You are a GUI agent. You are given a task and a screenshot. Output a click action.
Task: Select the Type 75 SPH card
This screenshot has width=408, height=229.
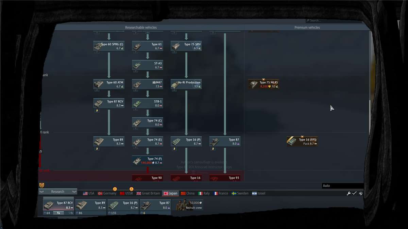(186, 46)
